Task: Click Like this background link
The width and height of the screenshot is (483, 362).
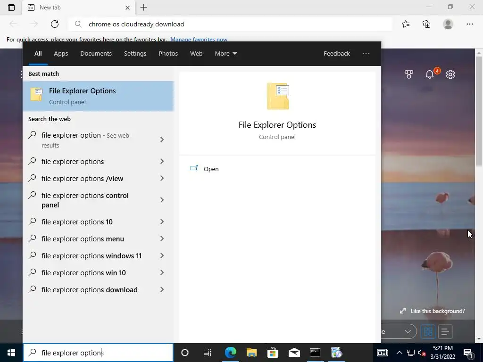Action: pyautogui.click(x=432, y=311)
